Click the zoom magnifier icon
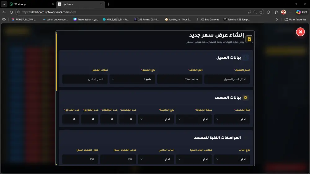The width and height of the screenshot is (310, 174). click(255, 12)
